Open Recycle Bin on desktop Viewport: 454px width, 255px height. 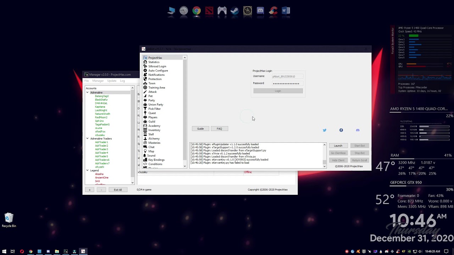[9, 220]
